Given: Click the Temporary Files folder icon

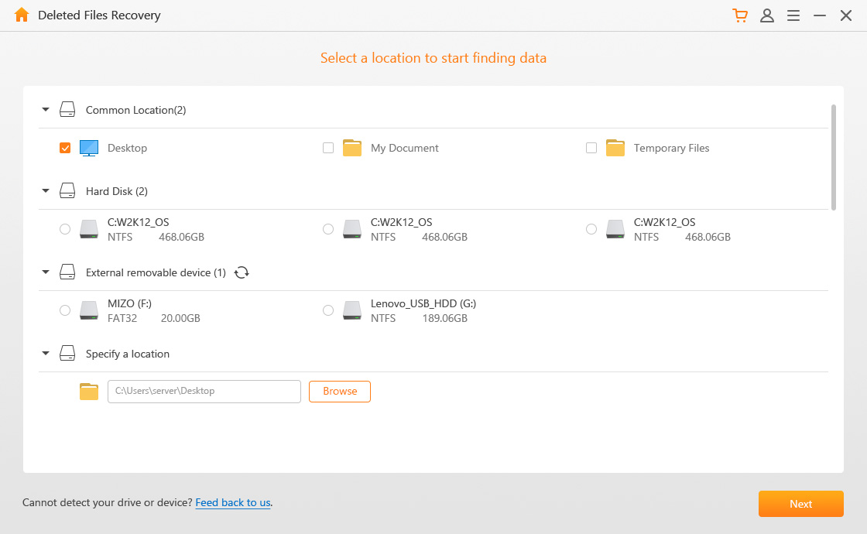Looking at the screenshot, I should click(615, 148).
